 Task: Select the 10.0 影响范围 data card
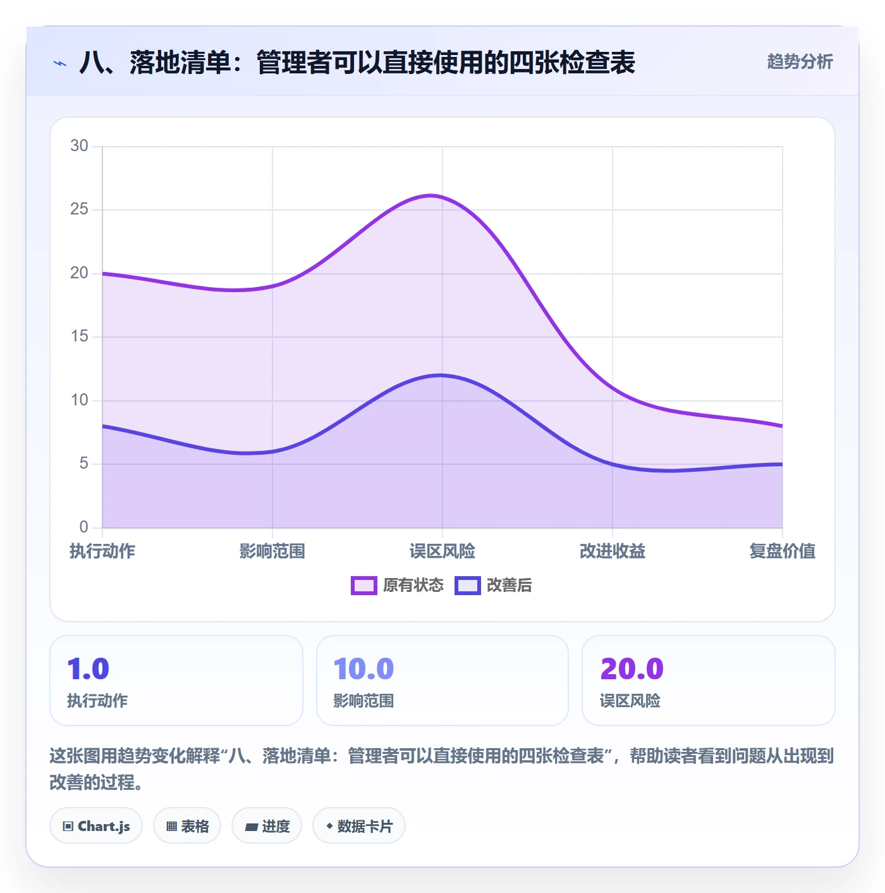442,681
